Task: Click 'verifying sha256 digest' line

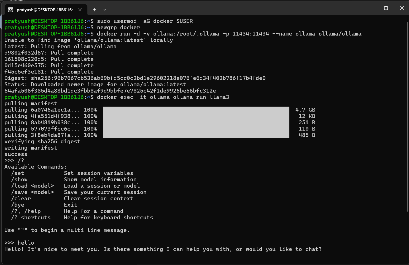Action: pos(42,142)
